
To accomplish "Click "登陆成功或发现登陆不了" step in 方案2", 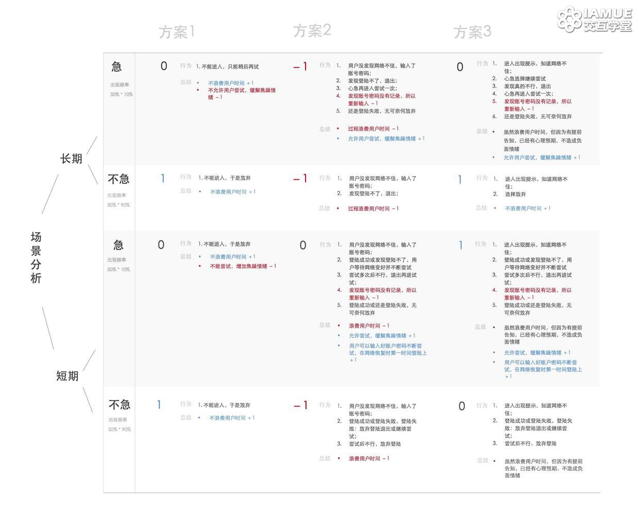I will pos(383,264).
